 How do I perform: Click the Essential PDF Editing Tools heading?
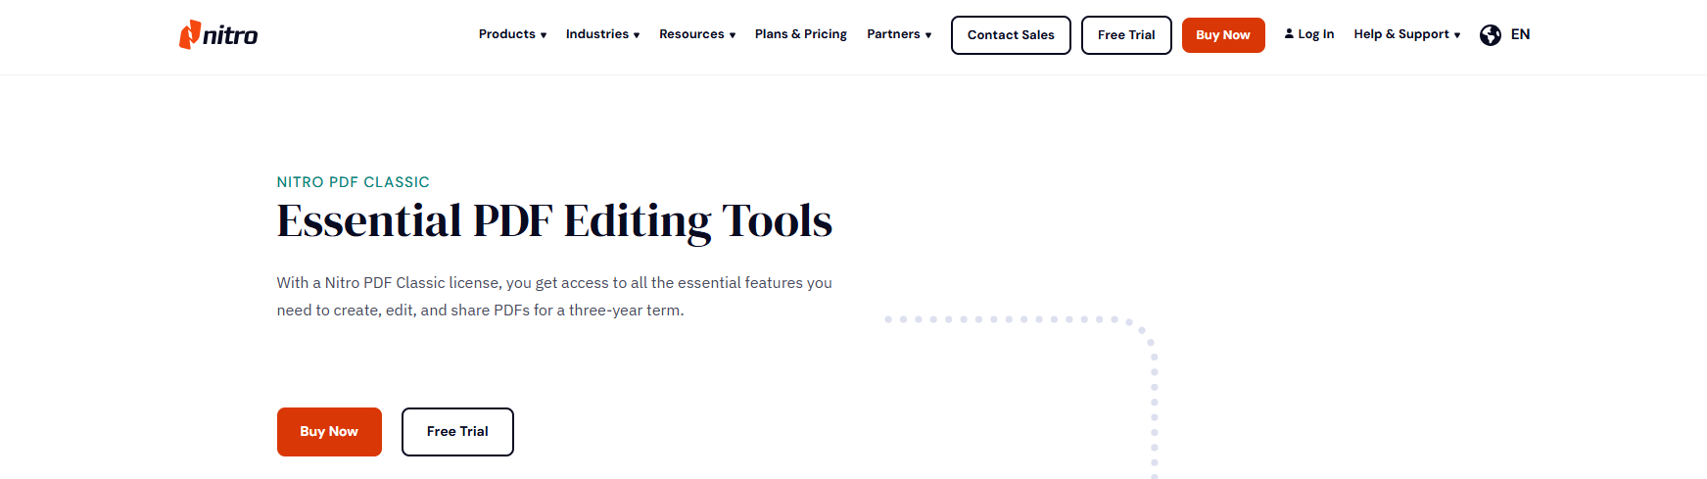click(554, 221)
